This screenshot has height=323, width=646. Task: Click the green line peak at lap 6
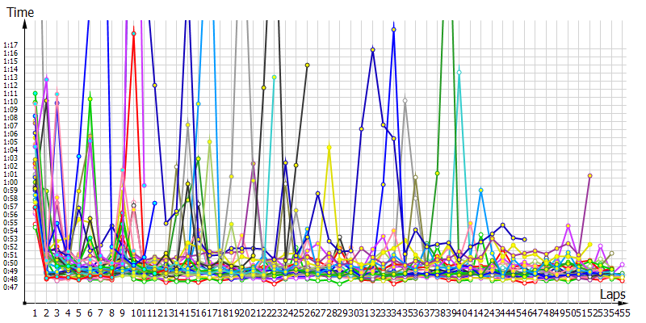90,99
